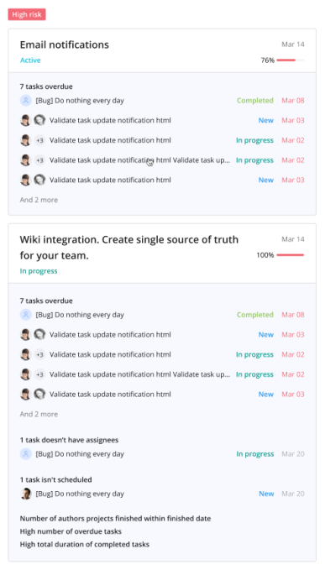
Task: Expand 'And 2 more' in Email notifications
Action: tap(39, 200)
